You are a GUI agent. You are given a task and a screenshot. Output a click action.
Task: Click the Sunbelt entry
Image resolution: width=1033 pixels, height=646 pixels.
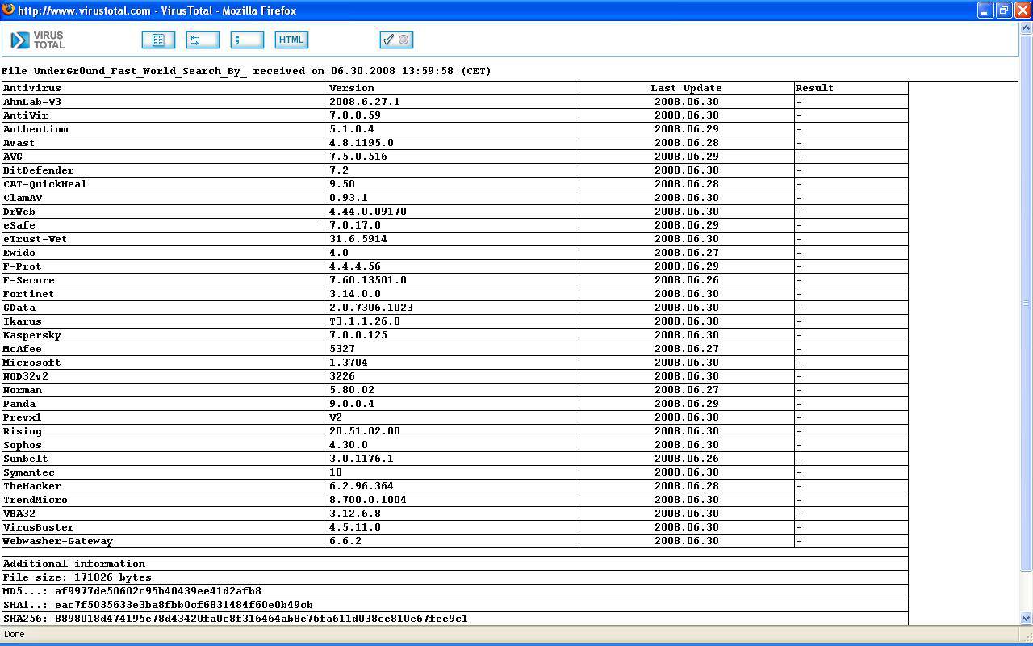coord(26,459)
